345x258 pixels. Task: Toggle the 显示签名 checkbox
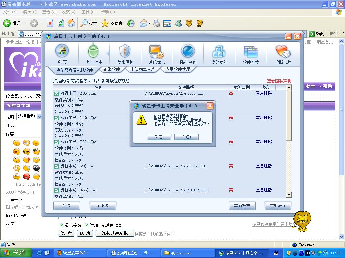pyautogui.click(x=62, y=225)
